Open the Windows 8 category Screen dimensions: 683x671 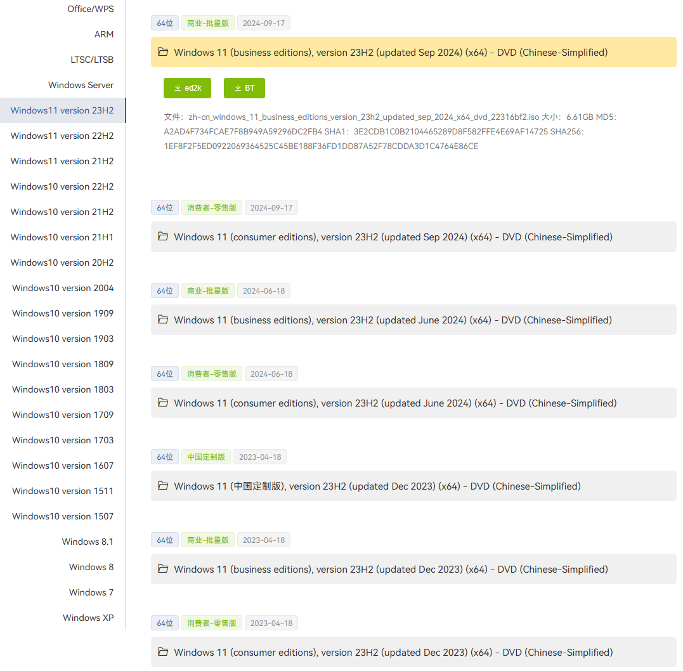(91, 567)
